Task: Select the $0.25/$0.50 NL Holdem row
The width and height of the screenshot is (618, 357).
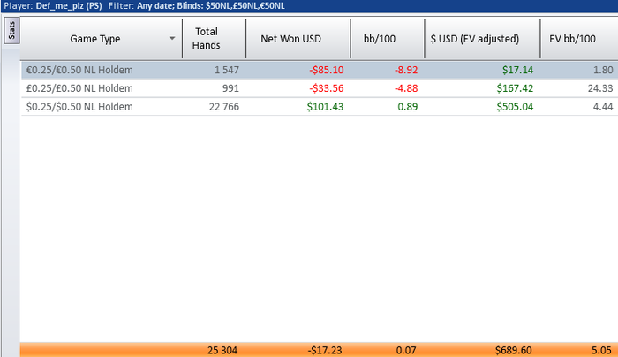Action: 320,107
